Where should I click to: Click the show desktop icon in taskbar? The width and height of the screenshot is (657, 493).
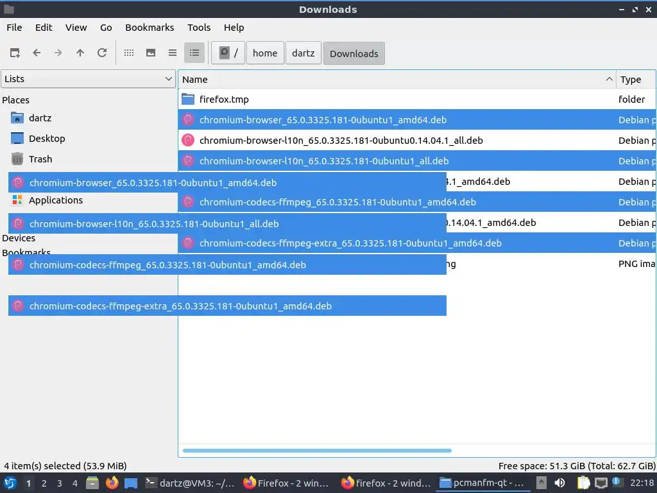131,483
